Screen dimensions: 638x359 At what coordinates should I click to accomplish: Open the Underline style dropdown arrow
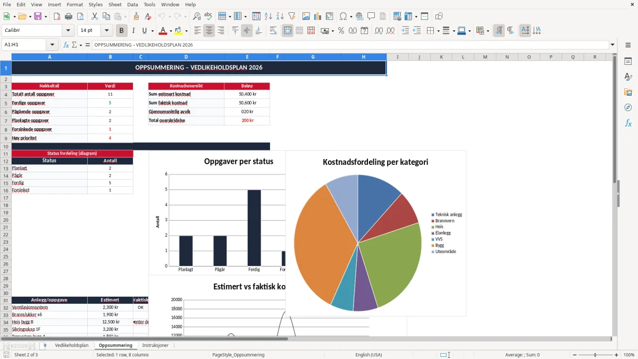pyautogui.click(x=152, y=31)
